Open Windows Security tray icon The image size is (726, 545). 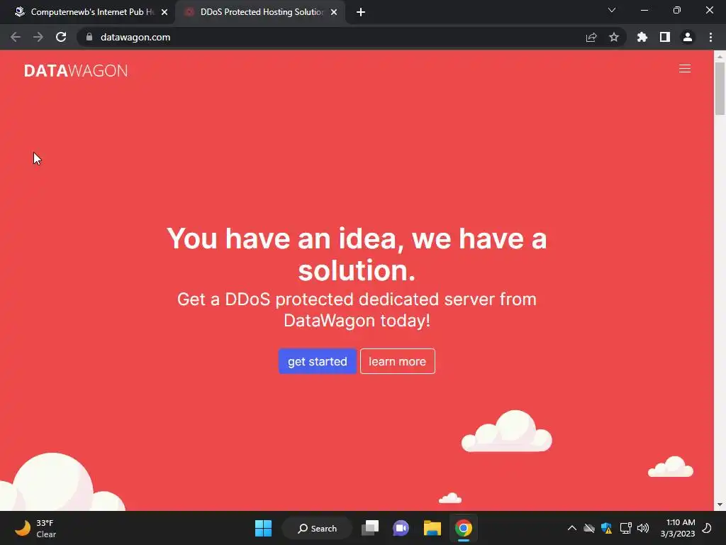[607, 528]
